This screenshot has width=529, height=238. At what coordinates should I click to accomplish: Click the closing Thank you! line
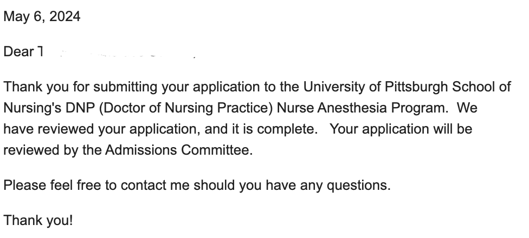point(38,221)
